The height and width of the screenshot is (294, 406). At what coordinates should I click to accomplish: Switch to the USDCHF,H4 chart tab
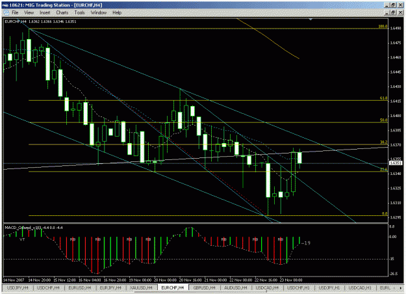48,287
